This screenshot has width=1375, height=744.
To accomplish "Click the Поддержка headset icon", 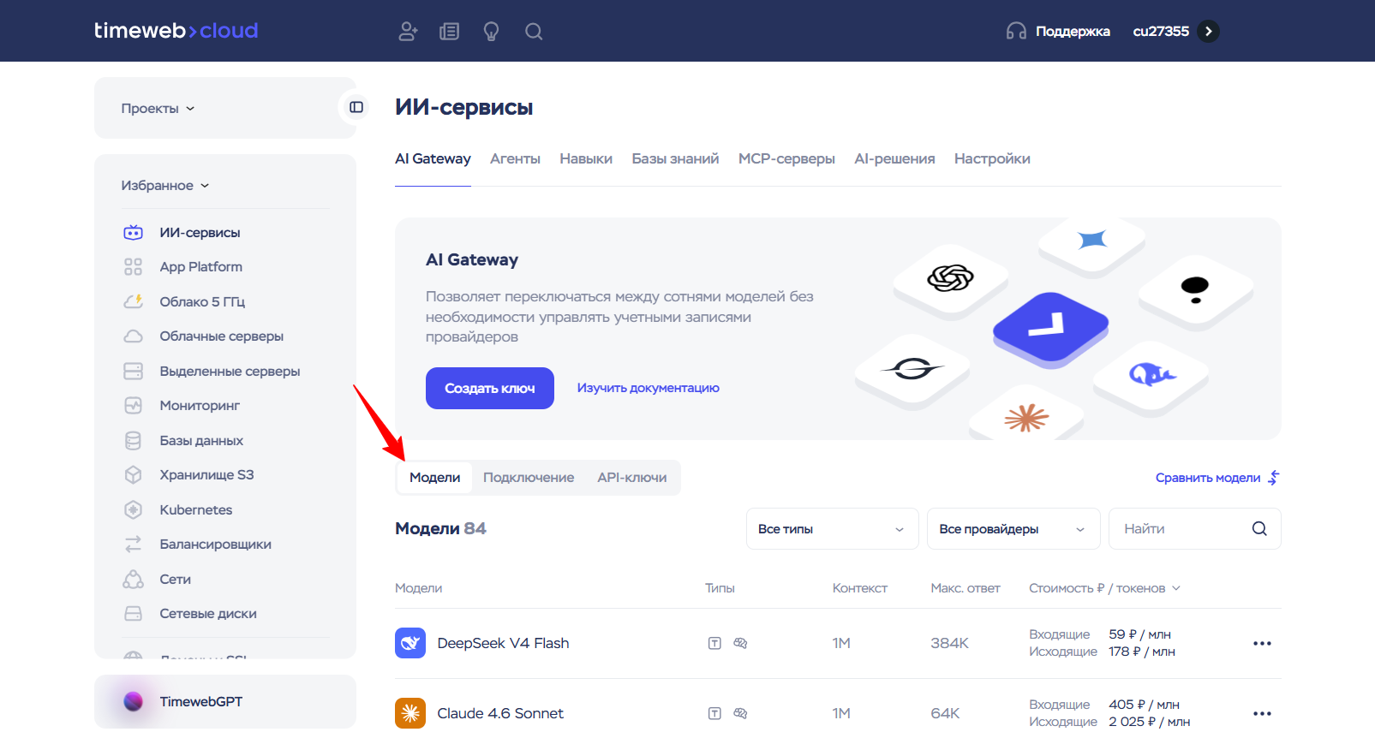I will click(x=1016, y=32).
